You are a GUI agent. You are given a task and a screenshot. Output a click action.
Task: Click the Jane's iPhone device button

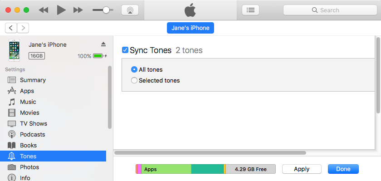click(x=190, y=28)
